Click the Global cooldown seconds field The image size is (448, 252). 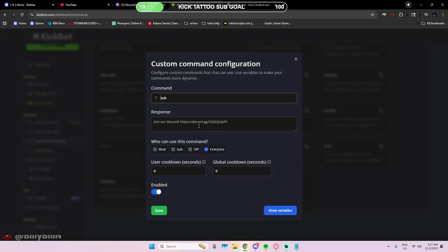[241, 171]
